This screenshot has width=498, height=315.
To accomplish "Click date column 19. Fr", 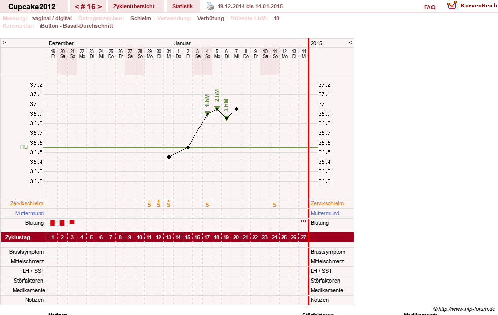I will click(x=53, y=54).
